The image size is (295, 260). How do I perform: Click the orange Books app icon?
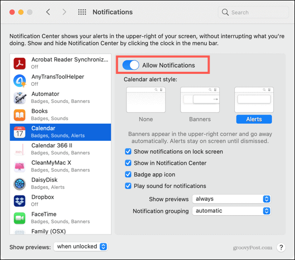[19, 115]
